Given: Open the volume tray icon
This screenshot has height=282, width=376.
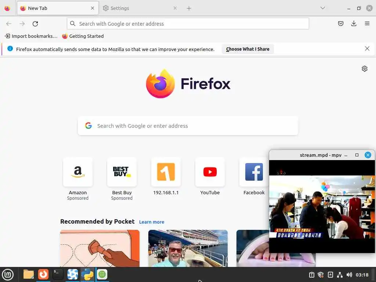Looking at the screenshot, I should (x=349, y=275).
